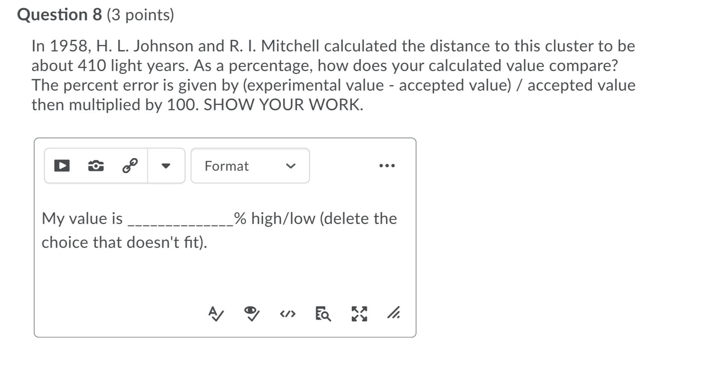The height and width of the screenshot is (365, 726).
Task: Select the HTML source editor icon
Action: click(x=288, y=314)
